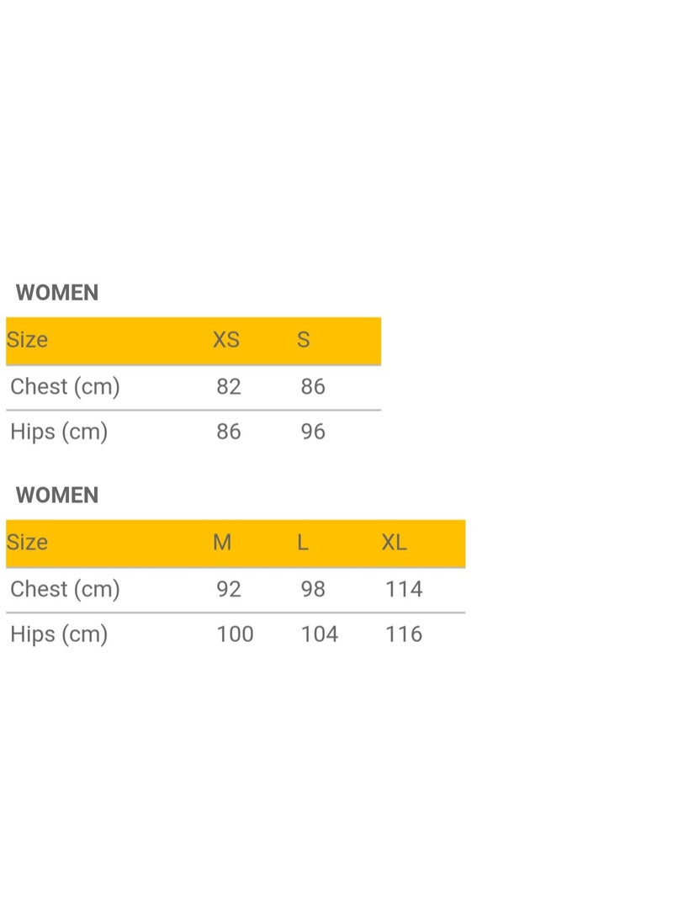Viewport: 673px width, 918px height.
Task: Select the Size label in the M/L/XL header
Action: [x=27, y=542]
